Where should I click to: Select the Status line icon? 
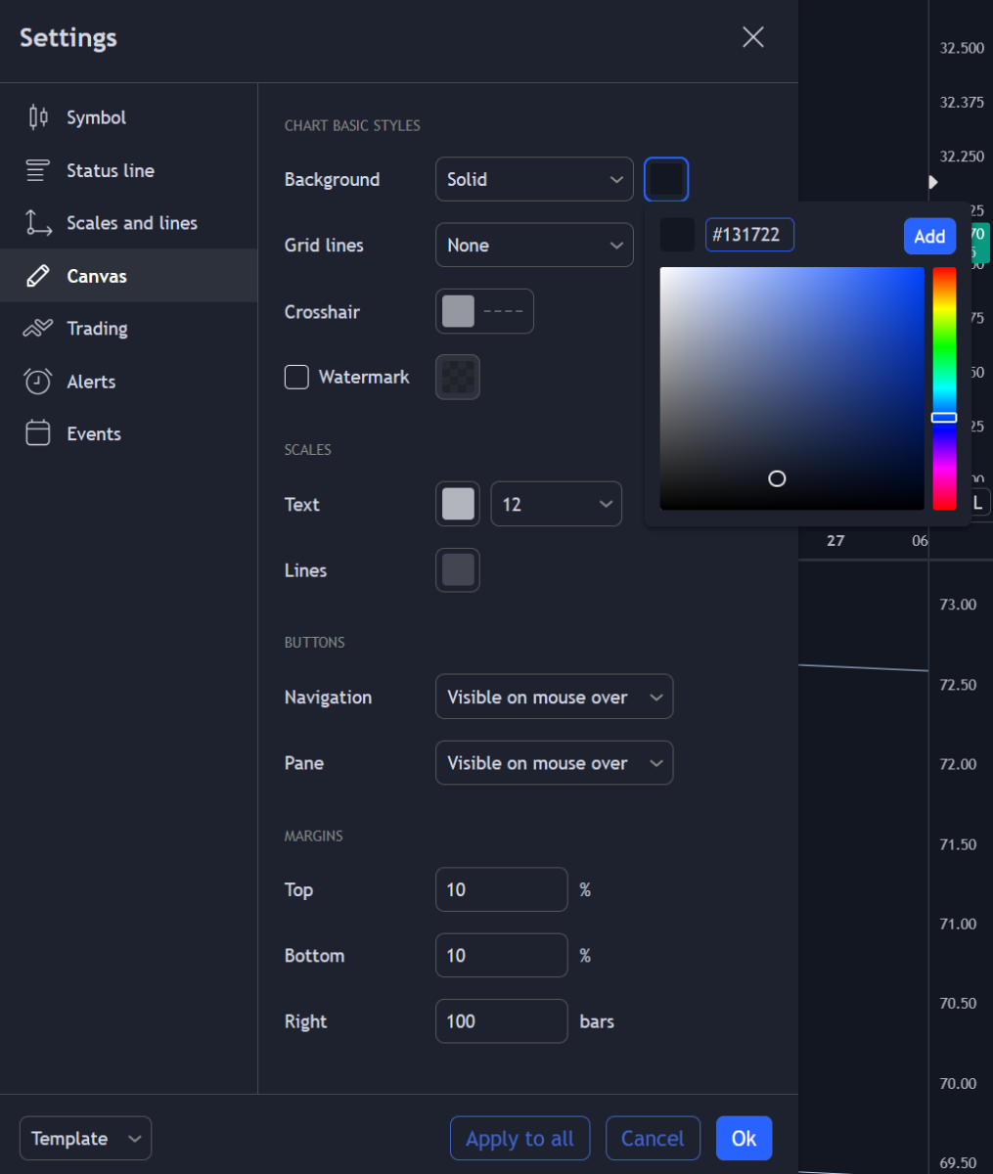[x=37, y=170]
